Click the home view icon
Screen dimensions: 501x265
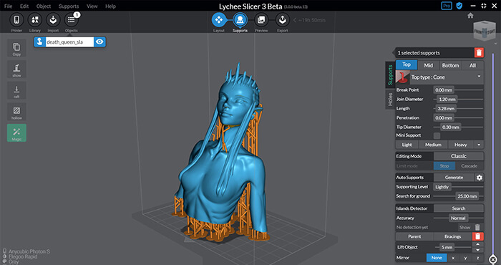pyautogui.click(x=470, y=15)
